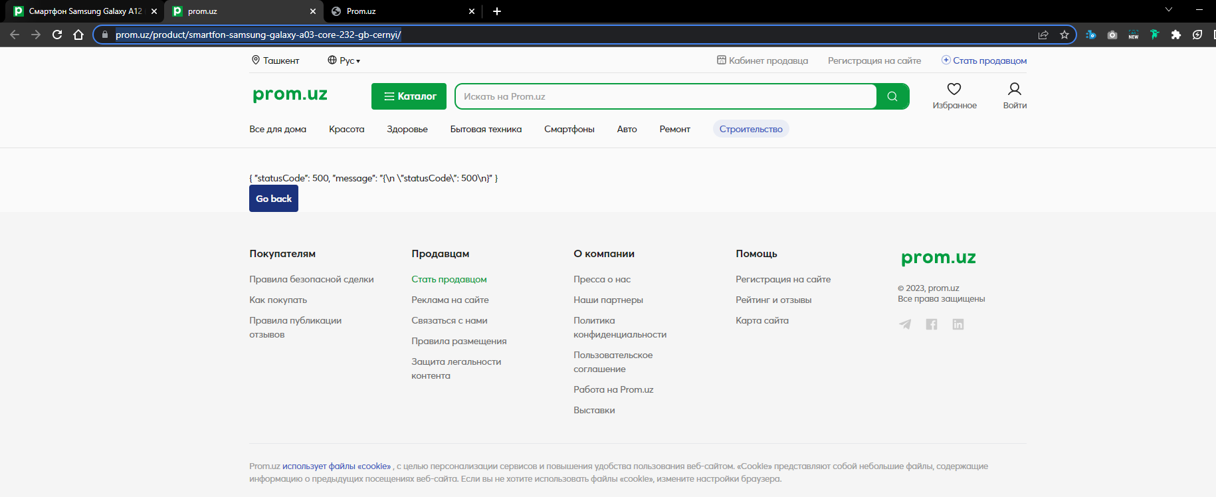Select the Строительство category
The width and height of the screenshot is (1216, 497).
click(751, 129)
